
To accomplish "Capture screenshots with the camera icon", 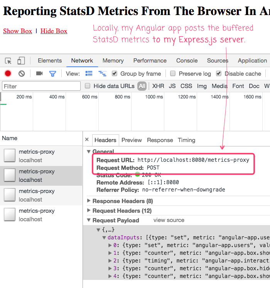I will 39,73.
